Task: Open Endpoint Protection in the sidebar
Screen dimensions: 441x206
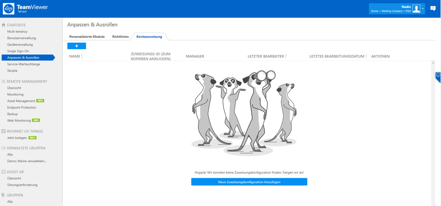Action: [22, 107]
